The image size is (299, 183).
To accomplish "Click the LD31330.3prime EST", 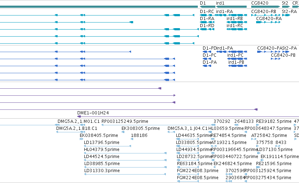I will click(x=102, y=171).
